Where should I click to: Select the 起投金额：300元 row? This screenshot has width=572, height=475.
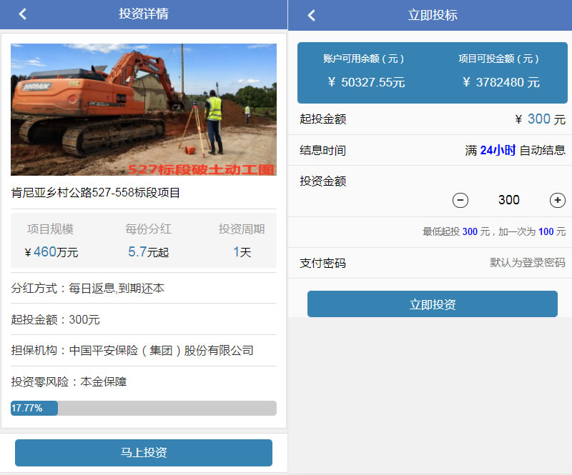(144, 319)
